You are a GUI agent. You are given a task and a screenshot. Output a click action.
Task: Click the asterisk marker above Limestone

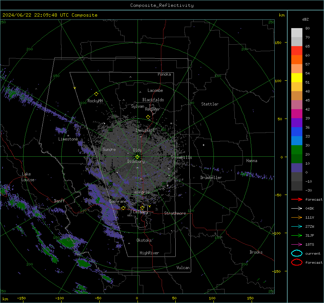click(68, 136)
